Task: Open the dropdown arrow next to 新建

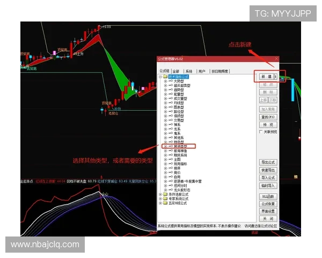Action: [276, 77]
